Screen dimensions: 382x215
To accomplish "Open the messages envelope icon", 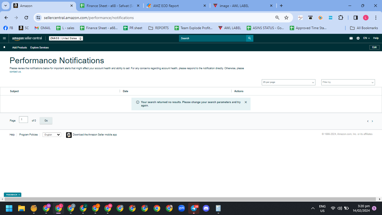I will point(351,38).
